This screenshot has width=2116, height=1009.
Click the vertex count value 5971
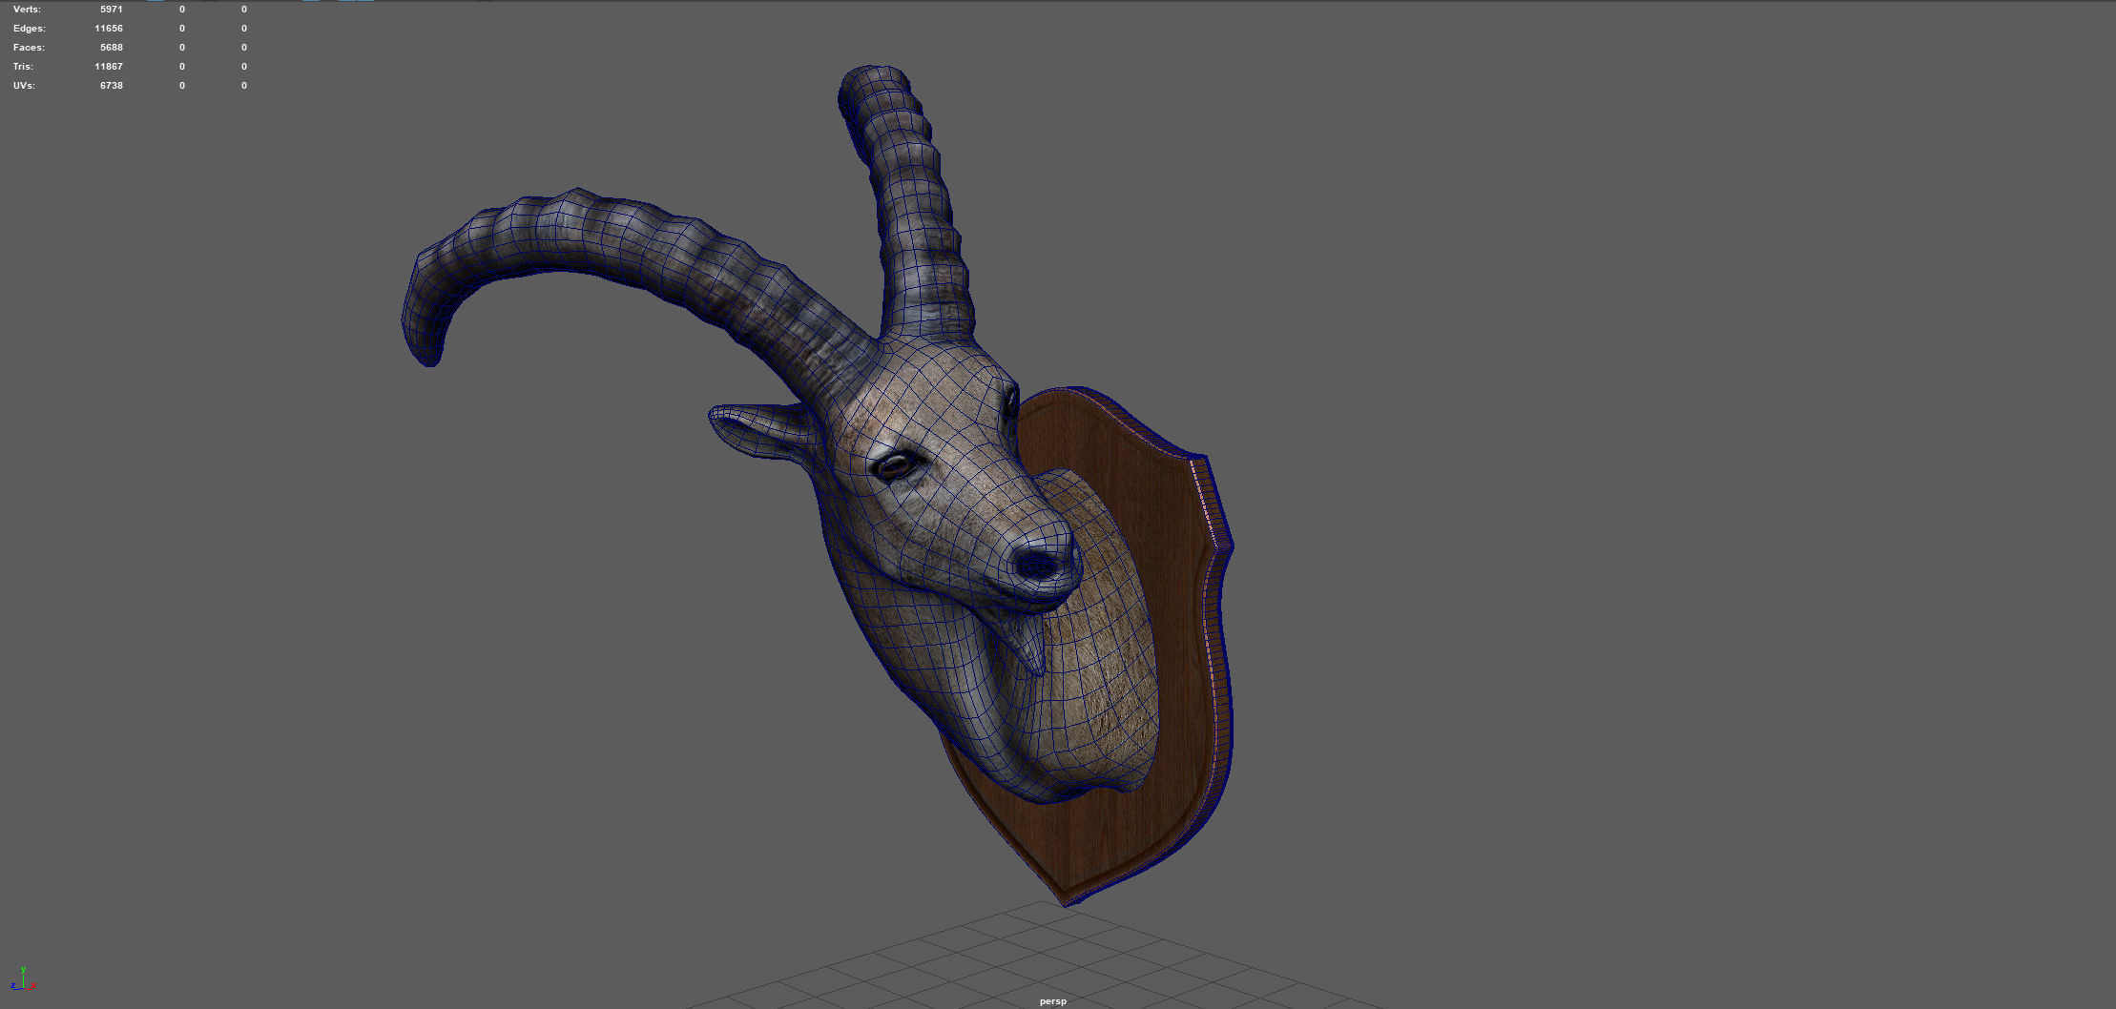(x=111, y=10)
